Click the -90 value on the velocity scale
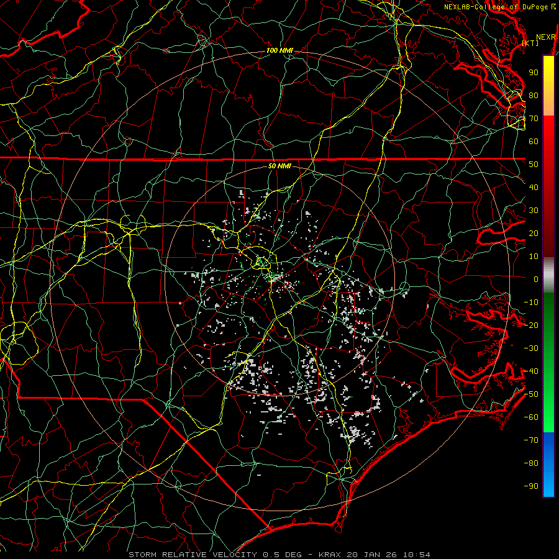 click(x=531, y=486)
